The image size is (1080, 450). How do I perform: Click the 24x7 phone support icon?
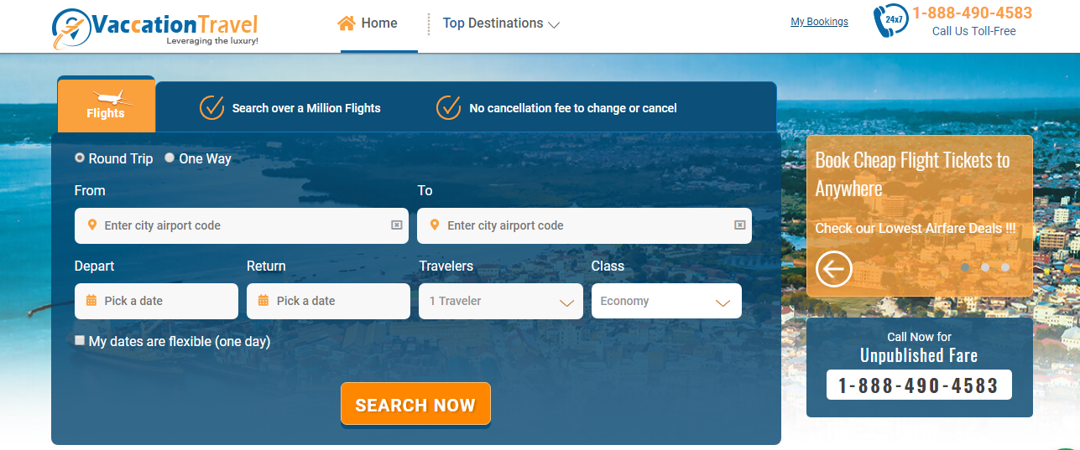pos(890,21)
